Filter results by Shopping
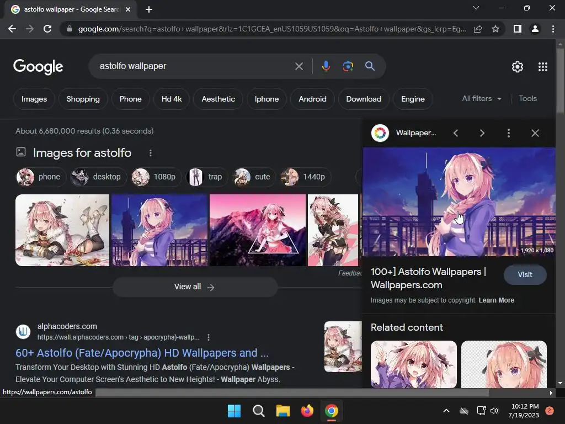This screenshot has width=565, height=424. coord(83,99)
